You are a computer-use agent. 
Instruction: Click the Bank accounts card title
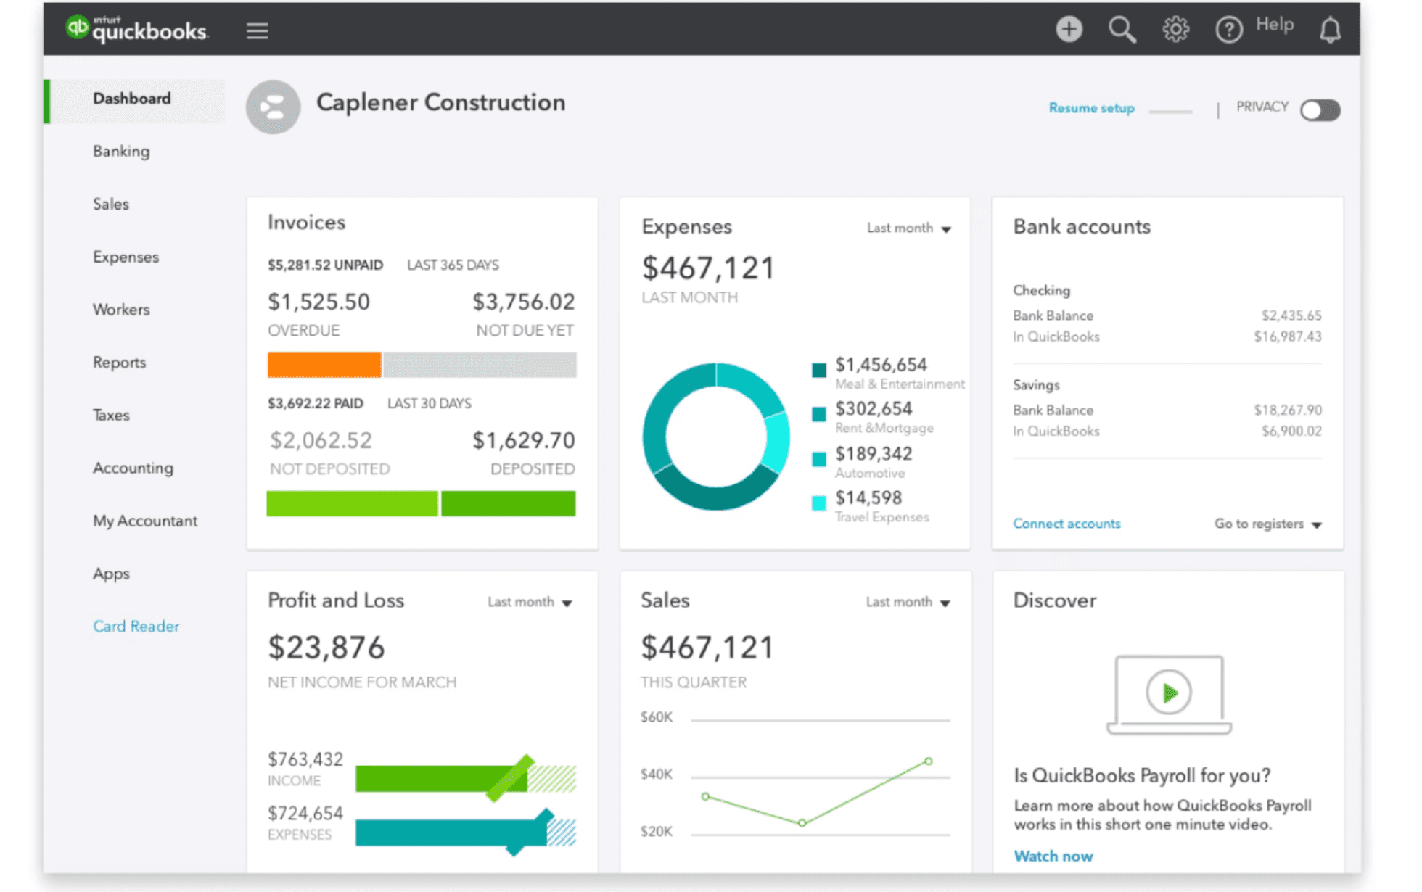[x=1082, y=227]
